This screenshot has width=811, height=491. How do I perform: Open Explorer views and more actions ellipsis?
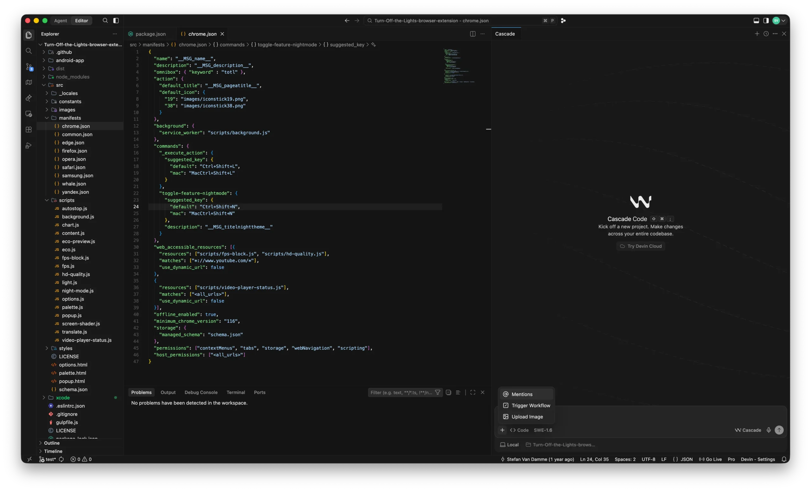(x=115, y=34)
